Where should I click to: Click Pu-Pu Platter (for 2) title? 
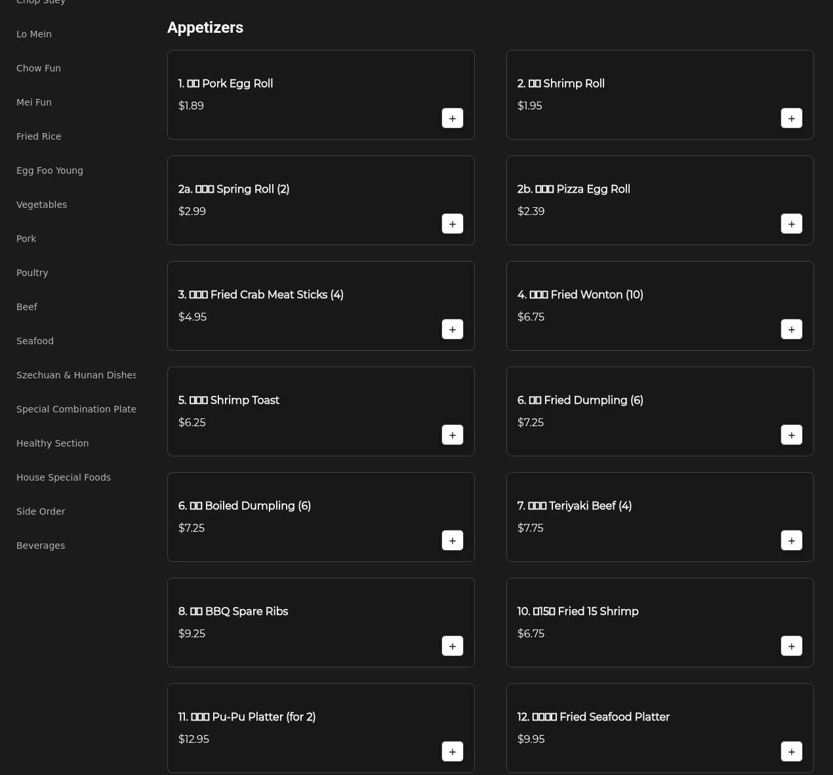click(247, 717)
